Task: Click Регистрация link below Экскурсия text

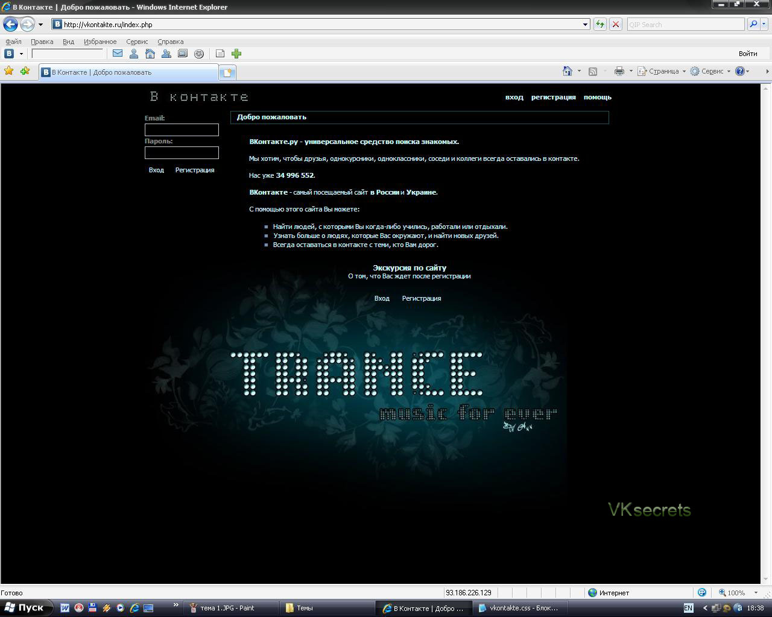Action: click(x=422, y=298)
